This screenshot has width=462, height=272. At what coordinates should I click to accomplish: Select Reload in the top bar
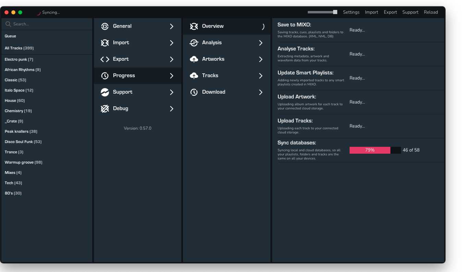tap(431, 12)
